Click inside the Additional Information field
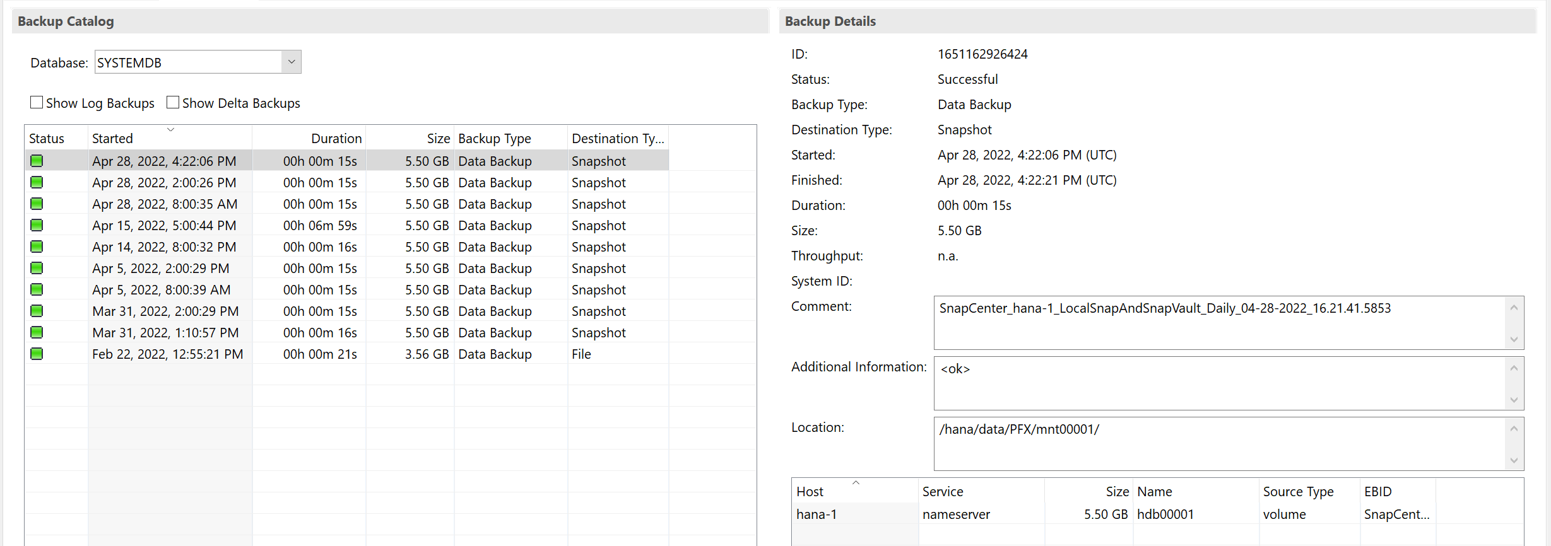Viewport: 1551px width, 546px height. [x=1218, y=383]
